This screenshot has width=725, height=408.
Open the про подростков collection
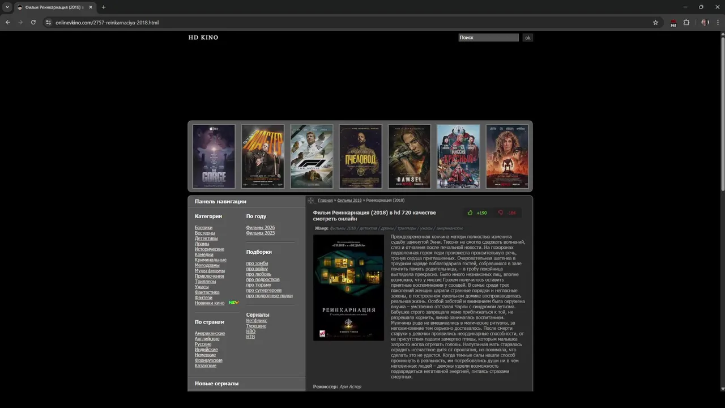pyautogui.click(x=263, y=279)
